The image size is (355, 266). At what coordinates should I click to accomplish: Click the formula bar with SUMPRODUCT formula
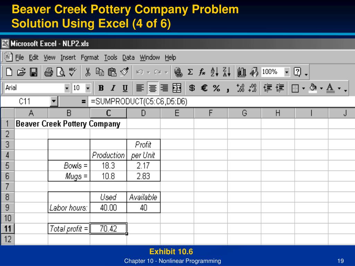coord(221,101)
